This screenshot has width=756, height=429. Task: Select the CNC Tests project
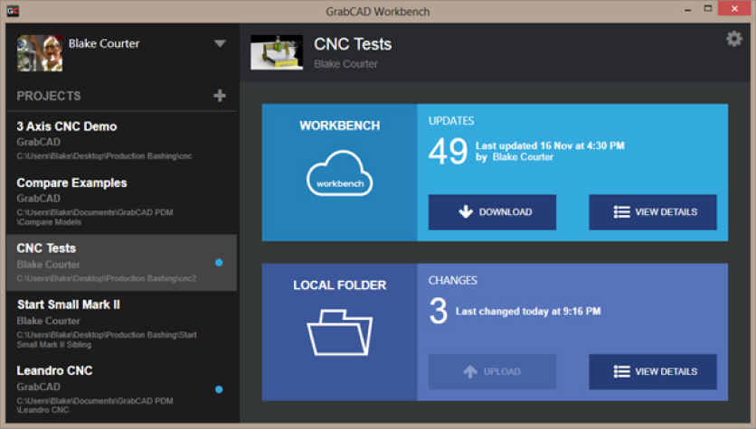(x=121, y=263)
